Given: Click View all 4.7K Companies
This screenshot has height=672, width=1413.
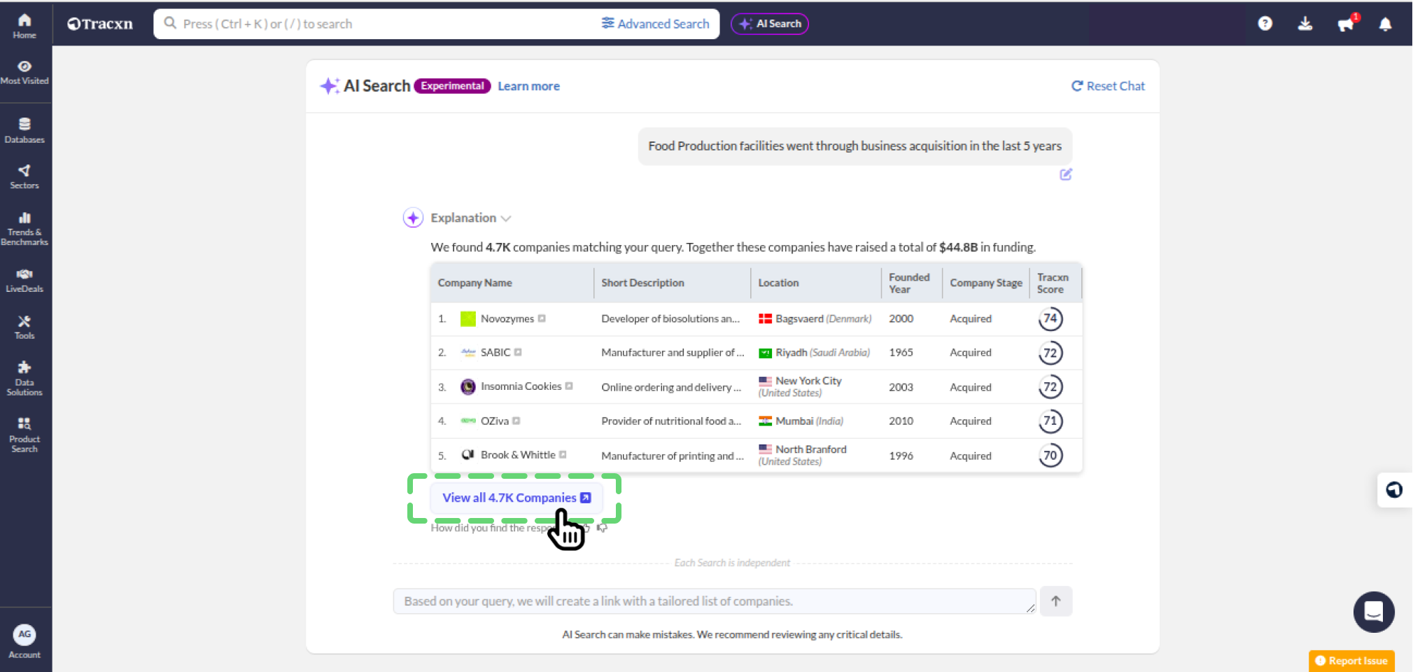Looking at the screenshot, I should point(516,498).
